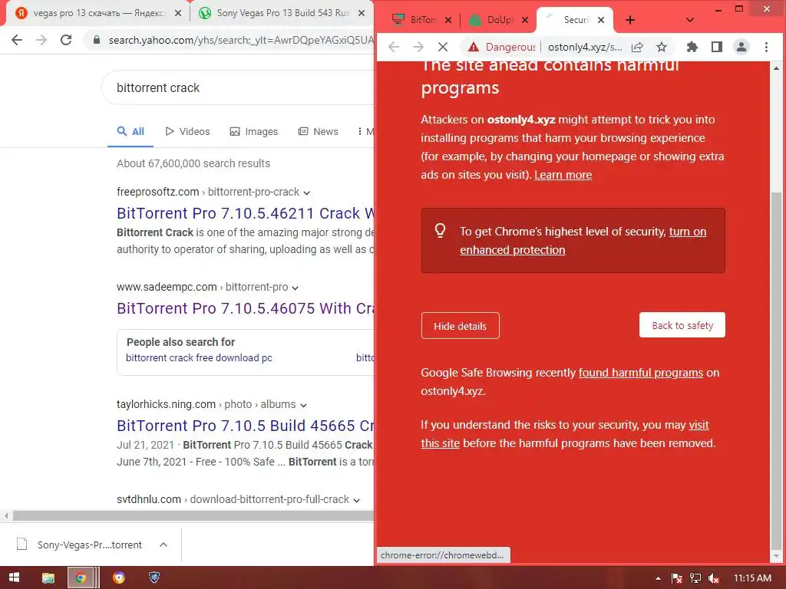Image resolution: width=786 pixels, height=589 pixels.
Task: Open the tab search dropdown arrow
Action: [x=690, y=20]
